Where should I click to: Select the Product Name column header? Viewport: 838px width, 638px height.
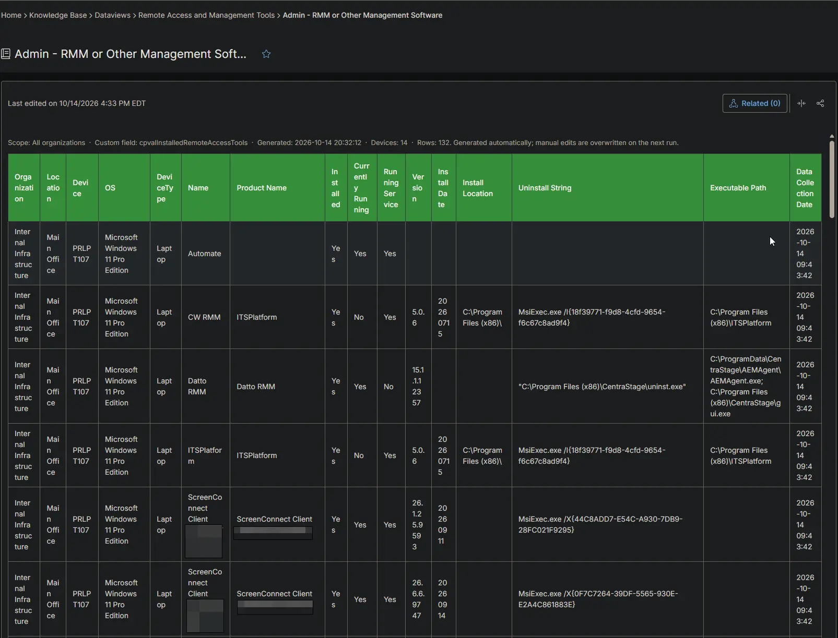277,188
